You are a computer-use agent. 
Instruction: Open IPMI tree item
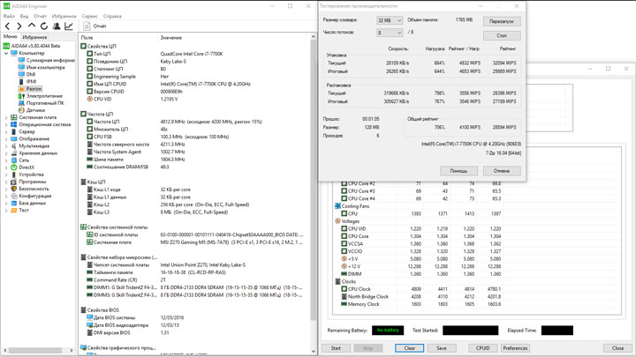[x=31, y=82]
